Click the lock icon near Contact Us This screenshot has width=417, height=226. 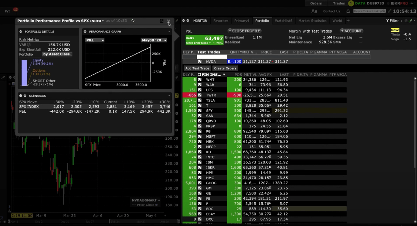tap(348, 11)
